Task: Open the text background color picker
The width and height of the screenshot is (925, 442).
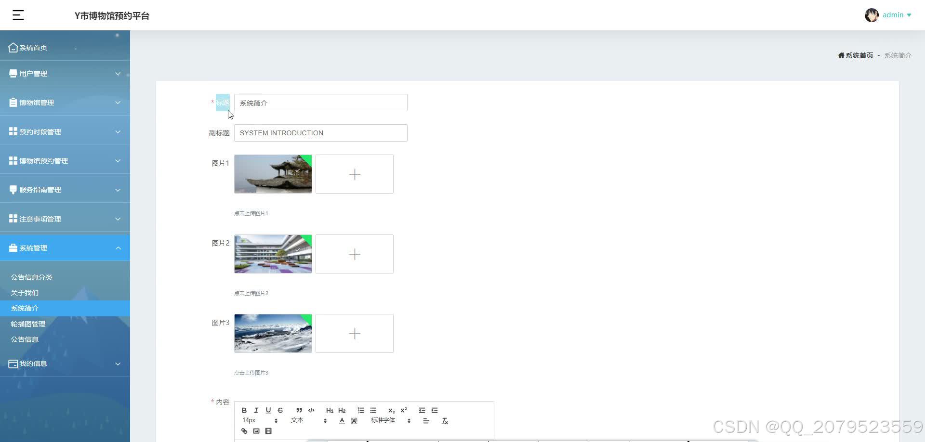Action: (x=354, y=420)
